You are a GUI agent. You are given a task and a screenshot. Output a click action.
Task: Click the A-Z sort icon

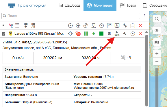coord(11,25)
